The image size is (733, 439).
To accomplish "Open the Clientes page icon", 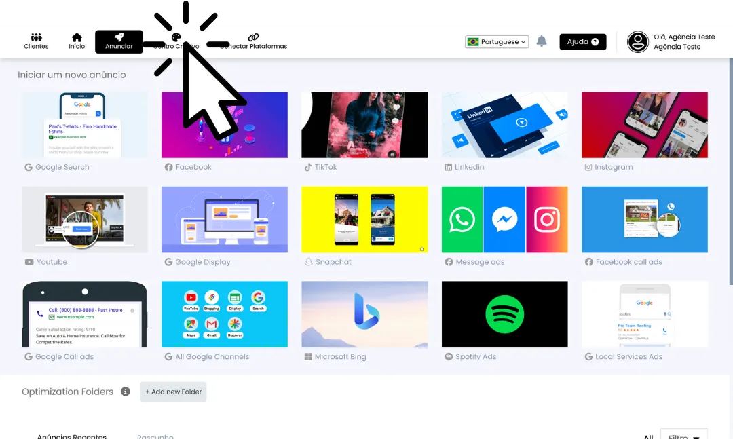I will coord(36,37).
